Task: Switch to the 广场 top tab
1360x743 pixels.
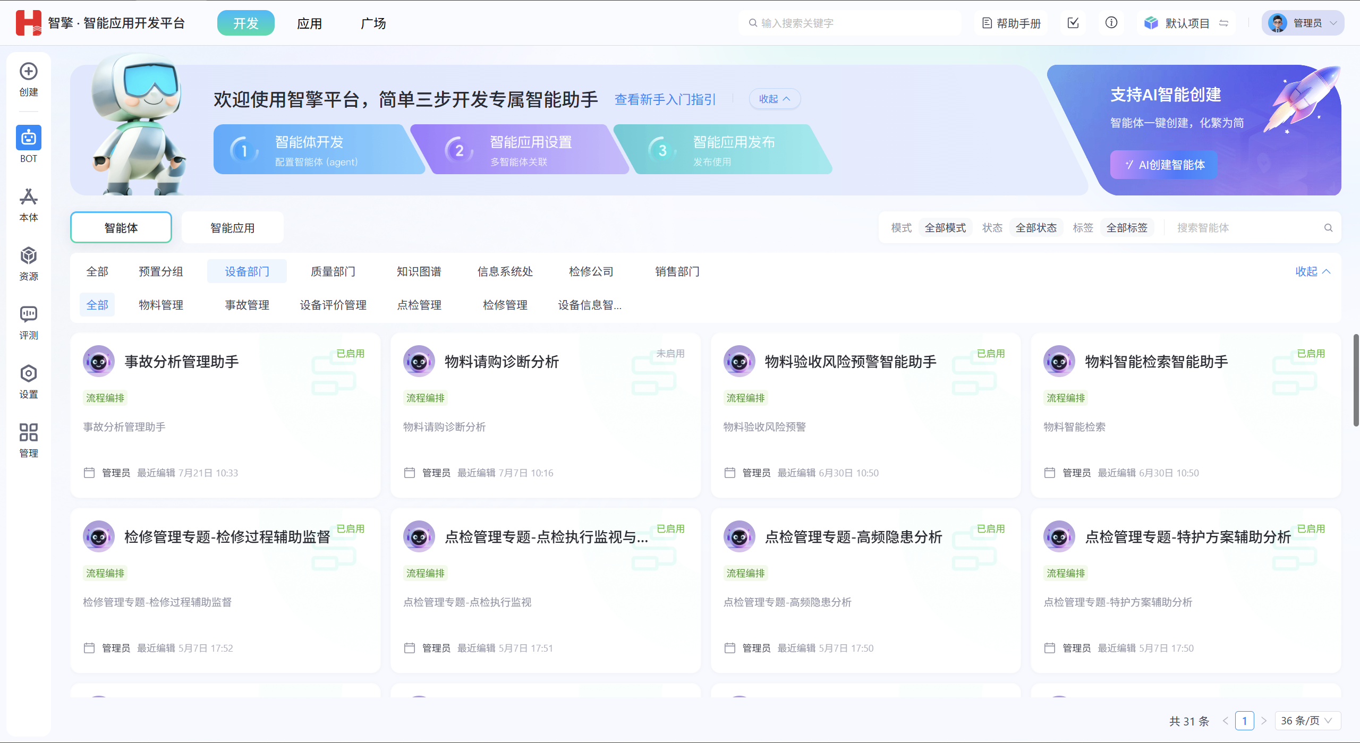Action: point(373,23)
